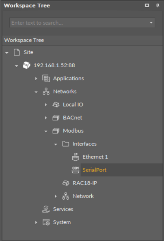This screenshot has width=164, height=241.
Task: Select the Local IO device icon
Action: pyautogui.click(x=56, y=105)
